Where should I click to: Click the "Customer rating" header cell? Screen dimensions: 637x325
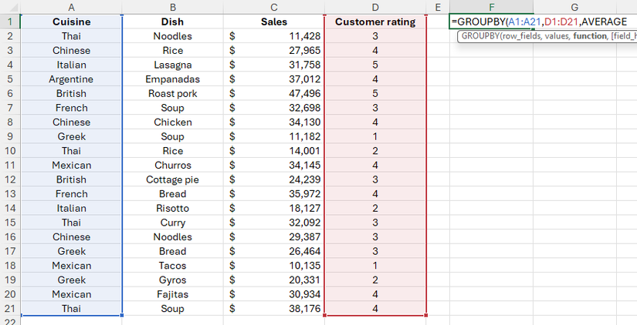[x=375, y=22]
